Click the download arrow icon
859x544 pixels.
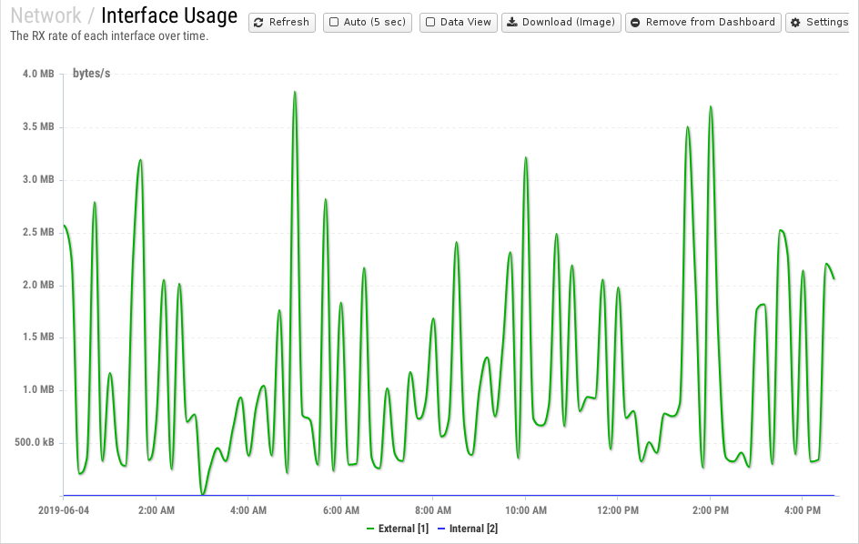click(511, 22)
